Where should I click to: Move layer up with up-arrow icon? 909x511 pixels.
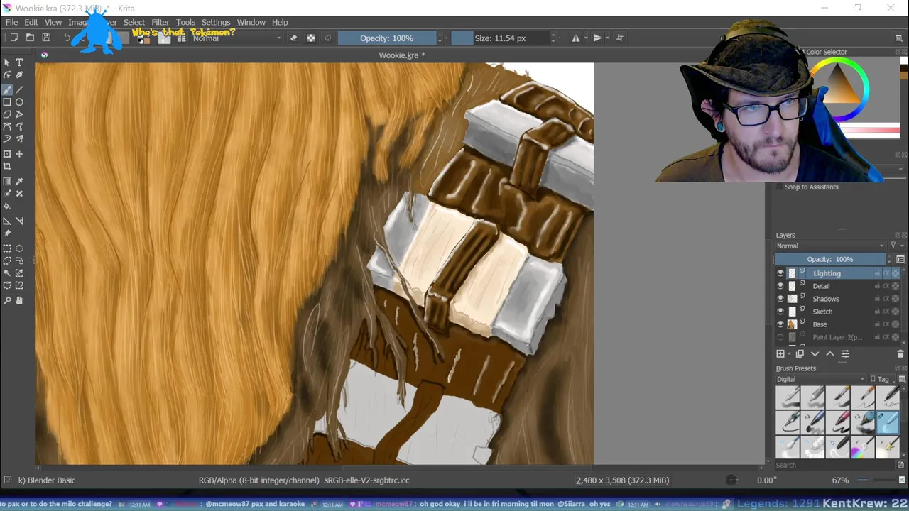tap(830, 353)
